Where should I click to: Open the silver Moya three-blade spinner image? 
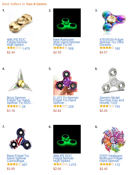(21, 81)
